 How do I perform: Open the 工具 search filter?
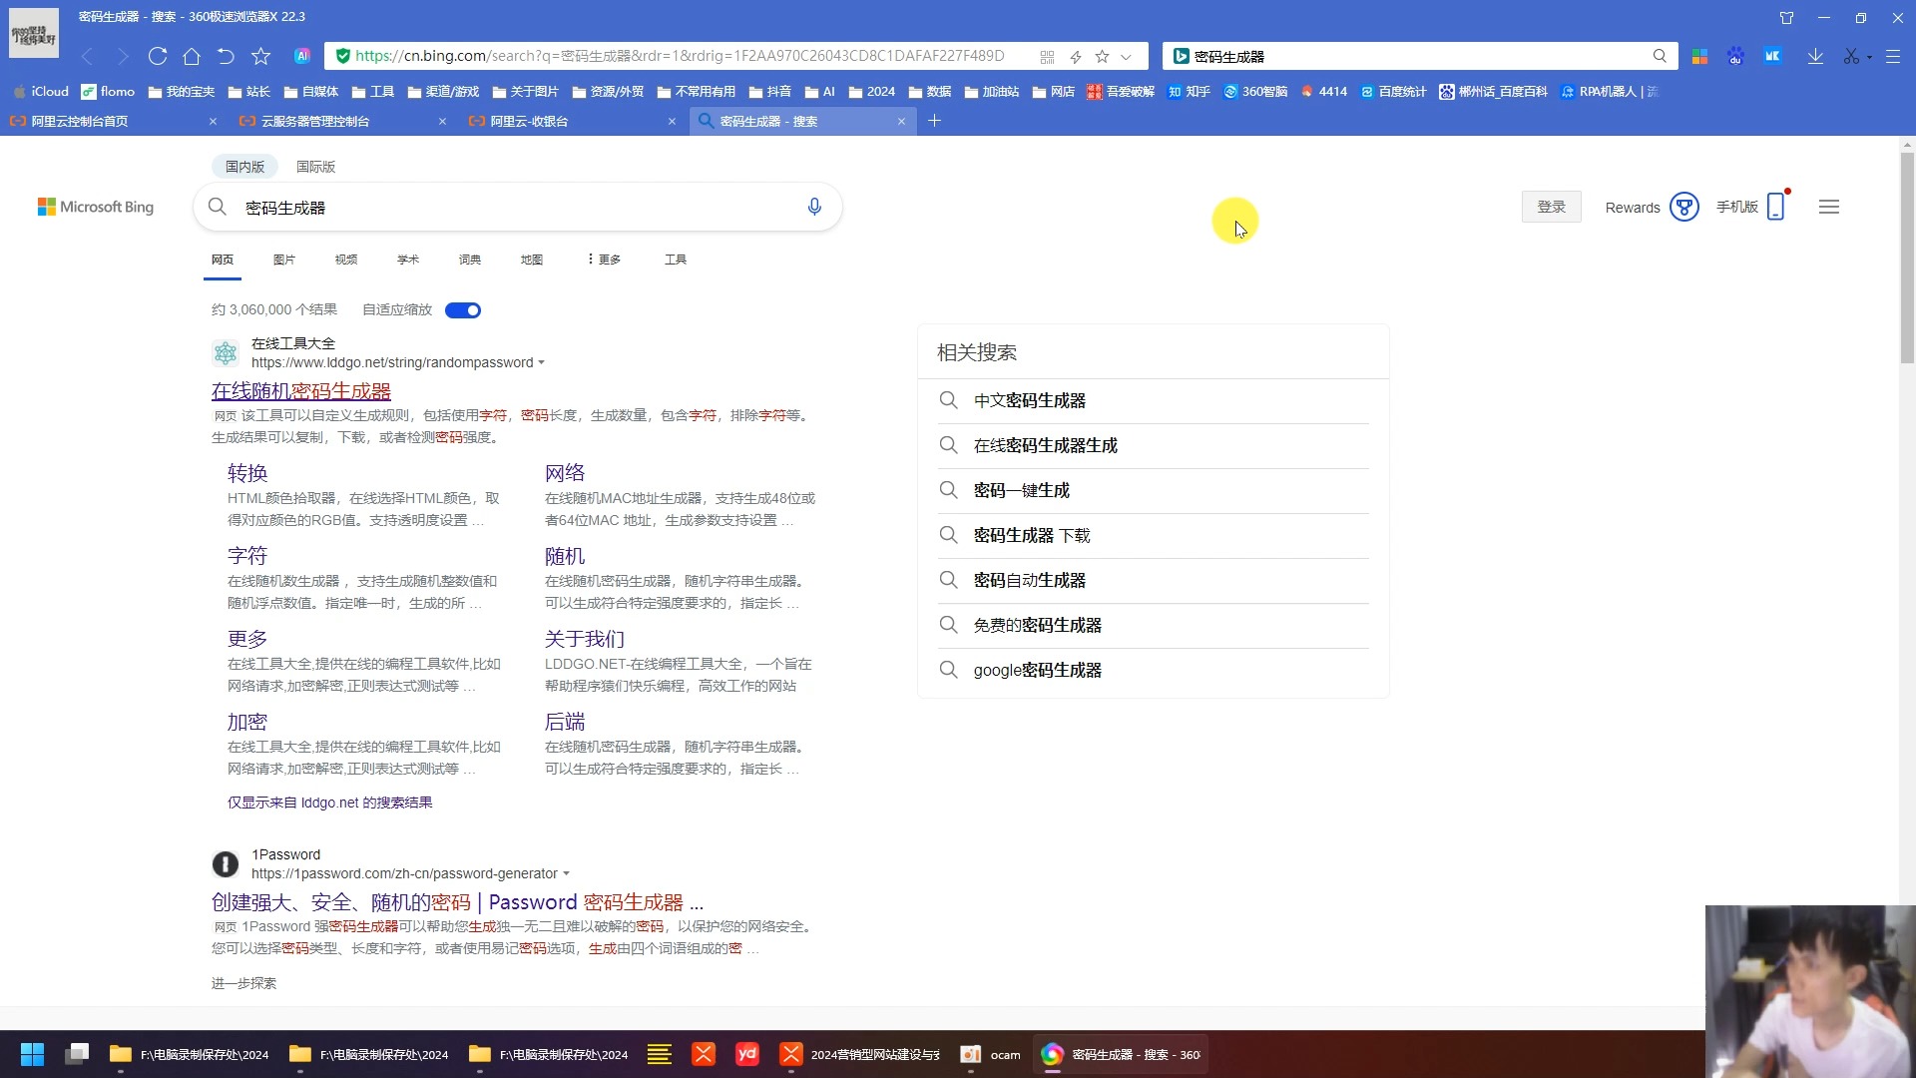pyautogui.click(x=676, y=260)
